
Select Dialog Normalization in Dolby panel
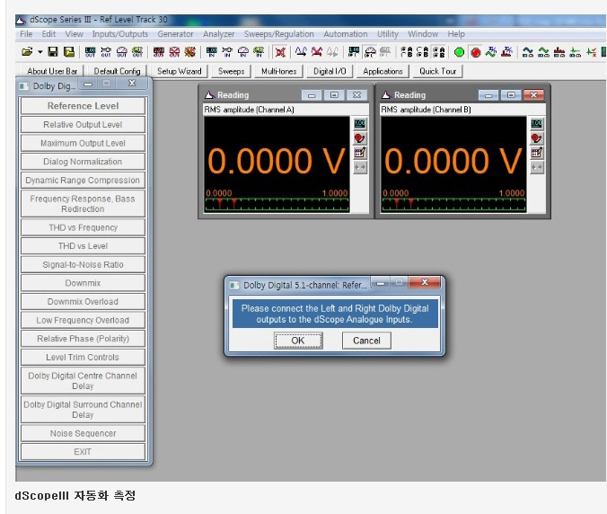83,162
